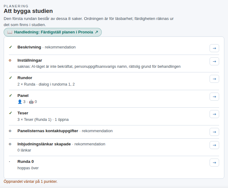
Task: Click the circle status beside Inbjudningslänkar skapade
Action: point(10,144)
